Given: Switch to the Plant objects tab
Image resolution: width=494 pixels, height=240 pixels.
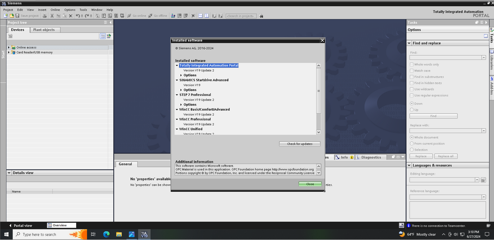Looking at the screenshot, I should [44, 30].
